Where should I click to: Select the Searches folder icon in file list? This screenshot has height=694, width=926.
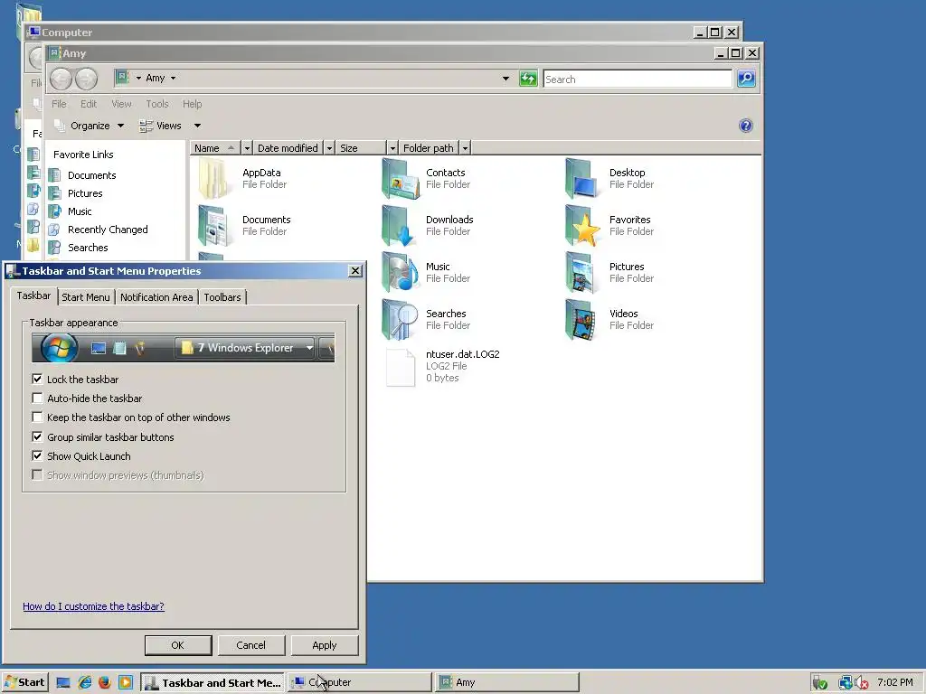tap(401, 319)
